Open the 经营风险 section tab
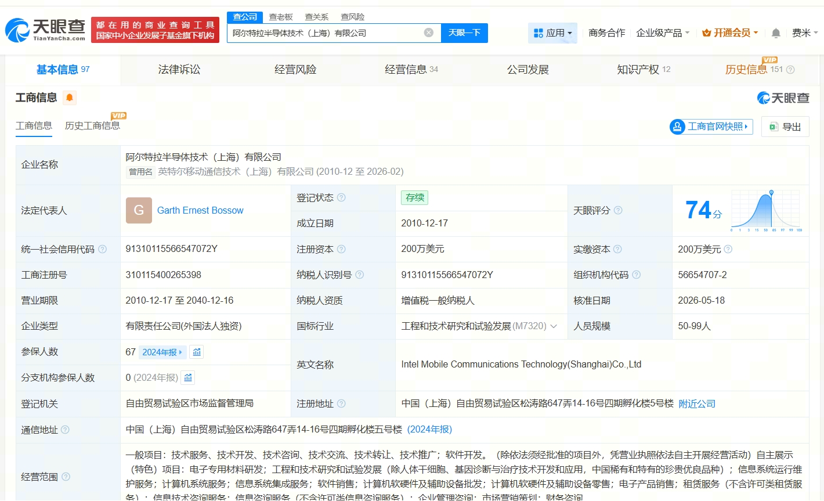 [295, 70]
